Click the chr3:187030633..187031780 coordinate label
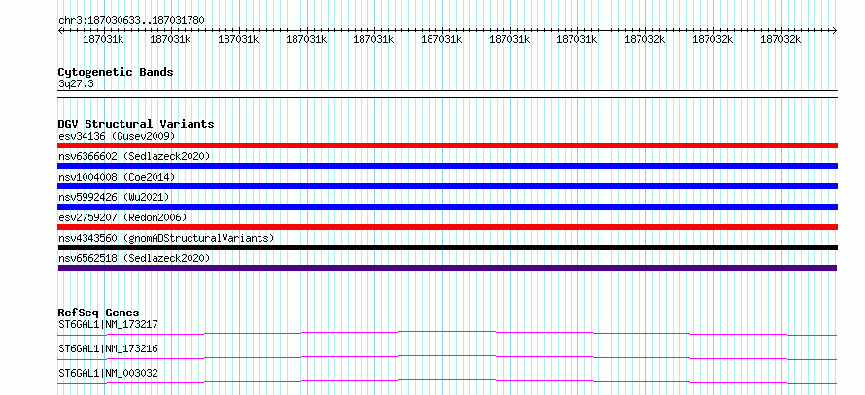Screen dimensions: 865x395 [131, 20]
